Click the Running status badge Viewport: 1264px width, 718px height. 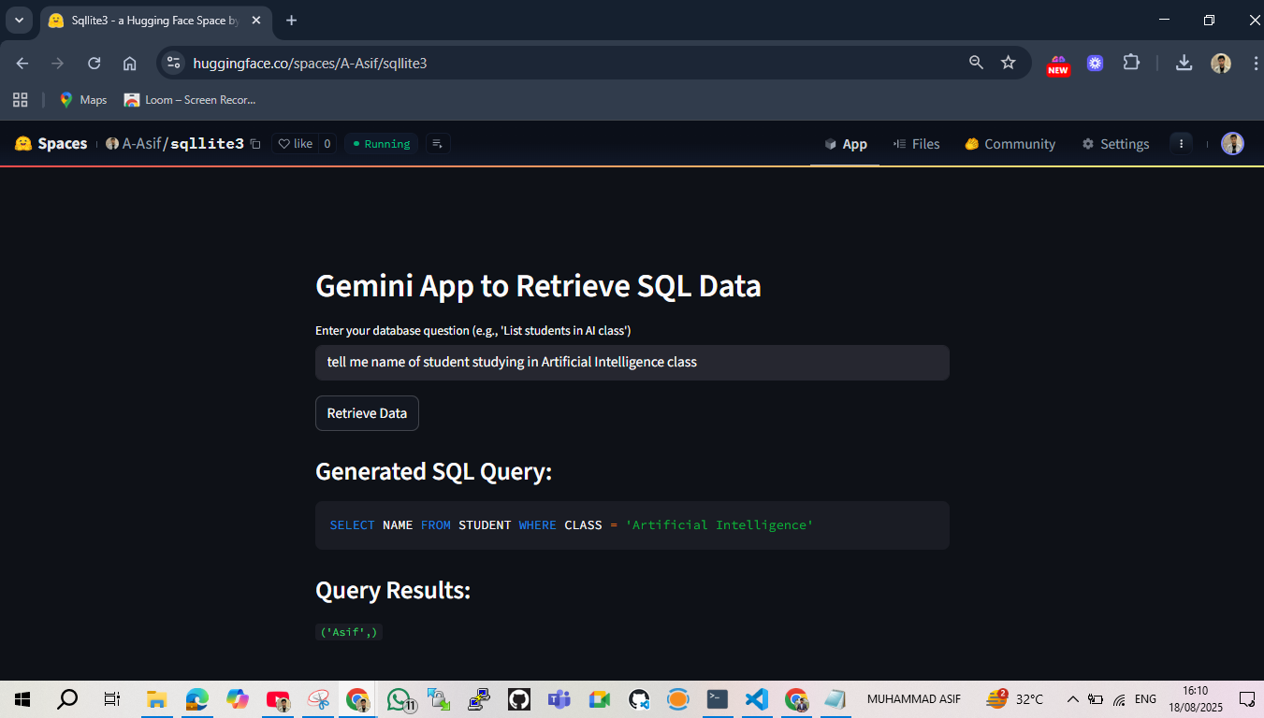click(382, 144)
